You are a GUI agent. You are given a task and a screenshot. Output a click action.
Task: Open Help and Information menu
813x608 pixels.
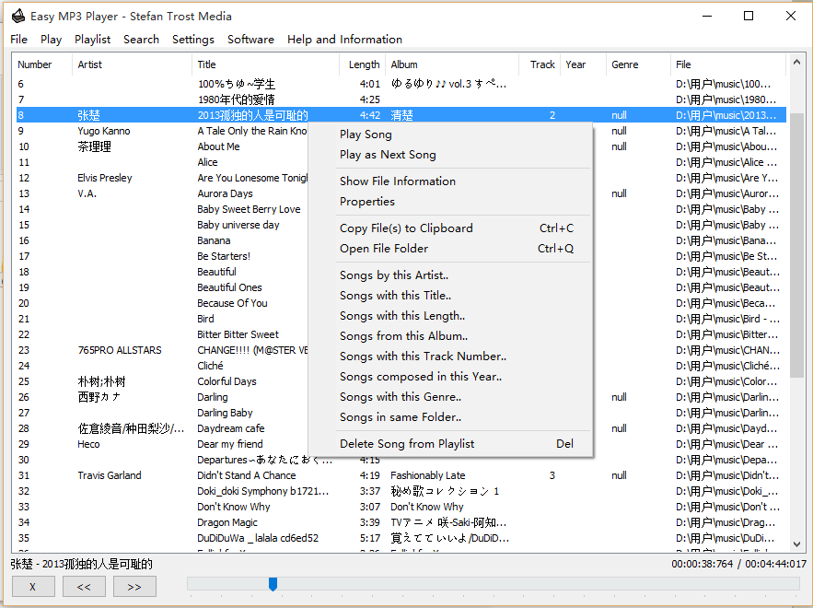point(344,40)
